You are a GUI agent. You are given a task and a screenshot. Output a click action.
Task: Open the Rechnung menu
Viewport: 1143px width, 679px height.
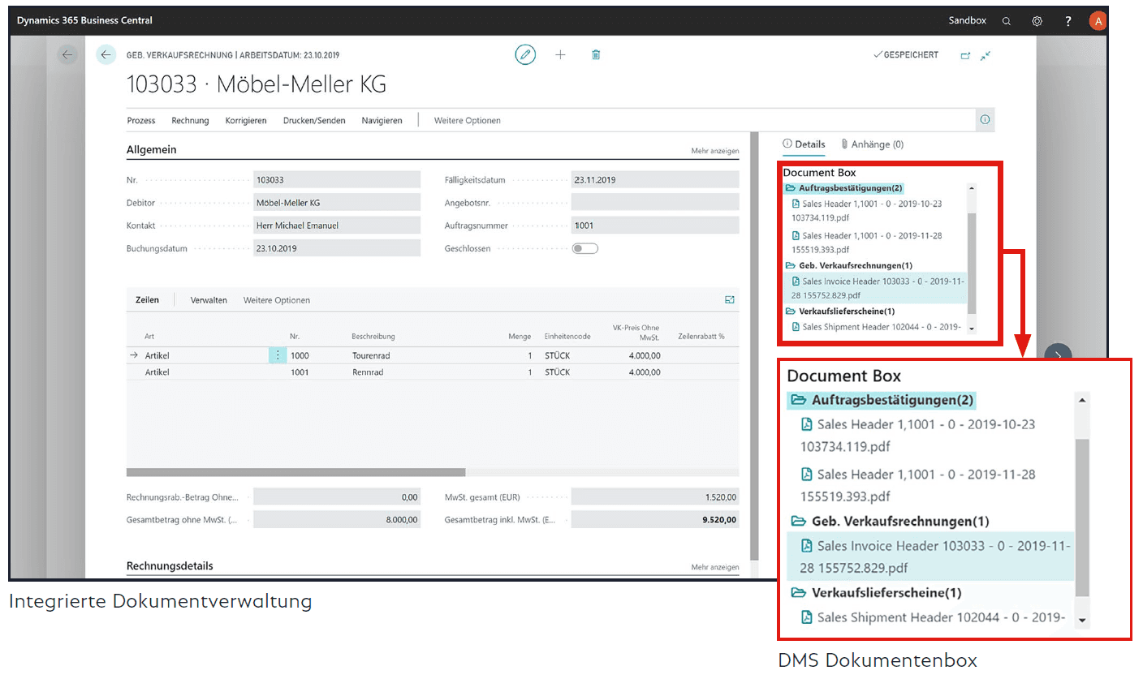pyautogui.click(x=190, y=120)
